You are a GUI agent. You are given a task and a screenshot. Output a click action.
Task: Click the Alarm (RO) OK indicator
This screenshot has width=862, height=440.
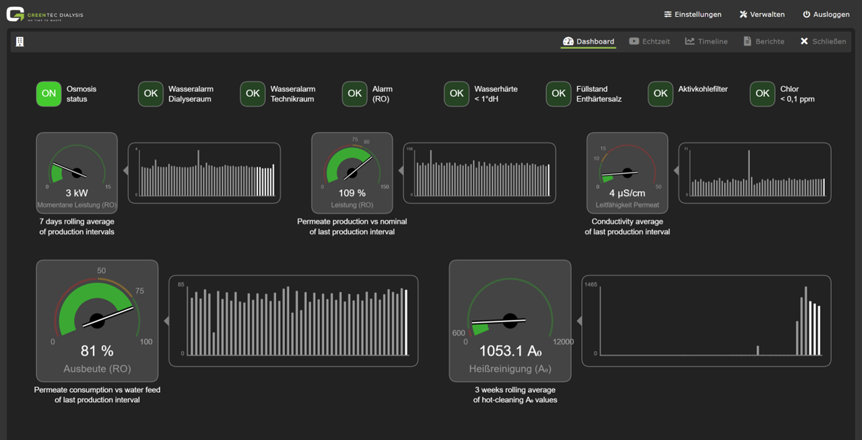[x=355, y=94]
